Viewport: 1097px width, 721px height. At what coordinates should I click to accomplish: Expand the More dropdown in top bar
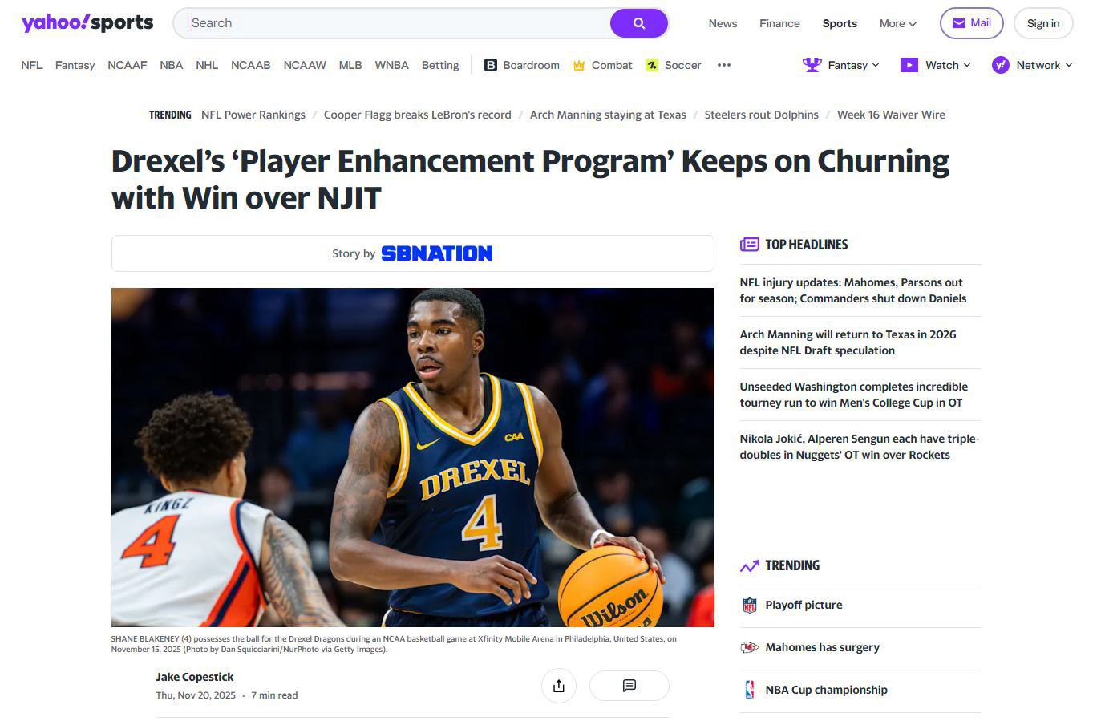pos(898,23)
